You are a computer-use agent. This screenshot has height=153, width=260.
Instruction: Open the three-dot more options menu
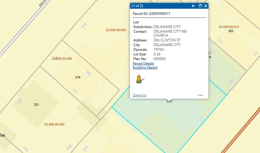coord(200,95)
